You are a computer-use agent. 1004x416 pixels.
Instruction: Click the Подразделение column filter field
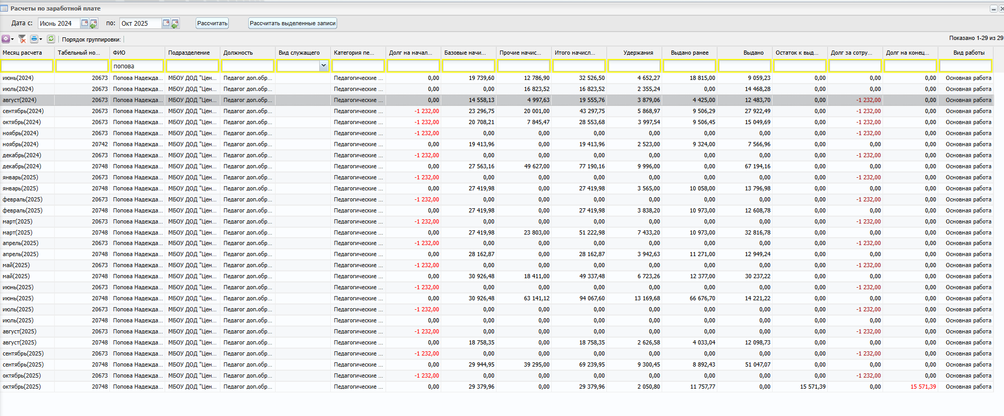pyautogui.click(x=192, y=66)
